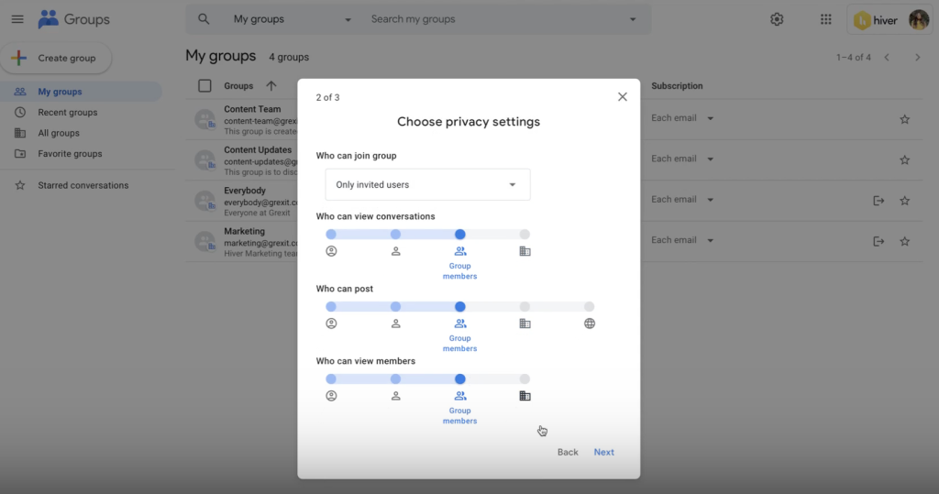Screen dimensions: 939x494
Task: Click the sort arrow beside Groups header
Action: point(271,85)
